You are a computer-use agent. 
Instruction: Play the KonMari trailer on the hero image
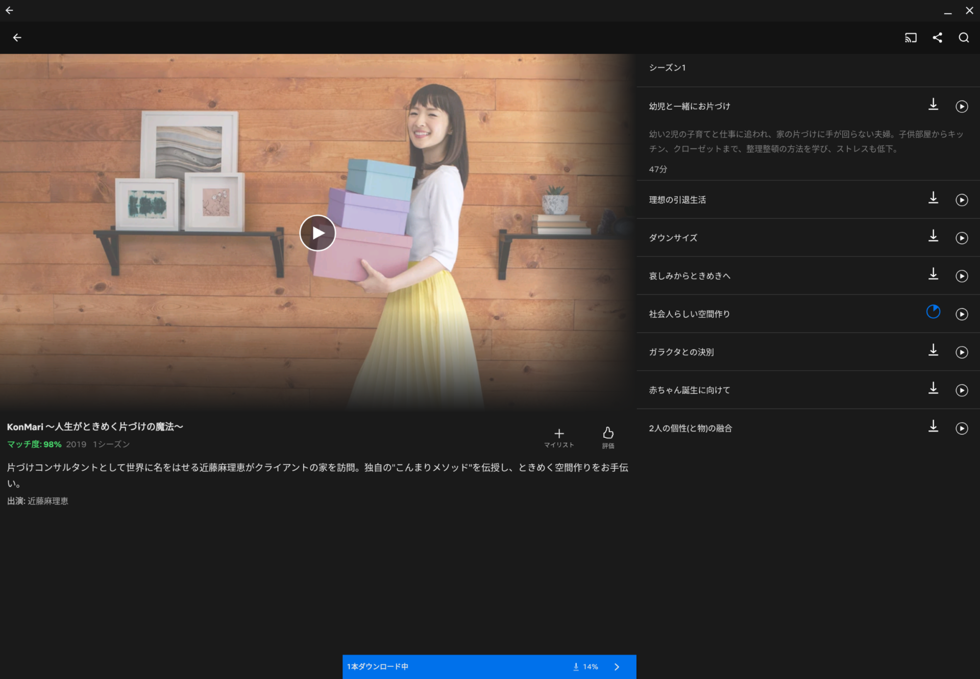pos(317,233)
